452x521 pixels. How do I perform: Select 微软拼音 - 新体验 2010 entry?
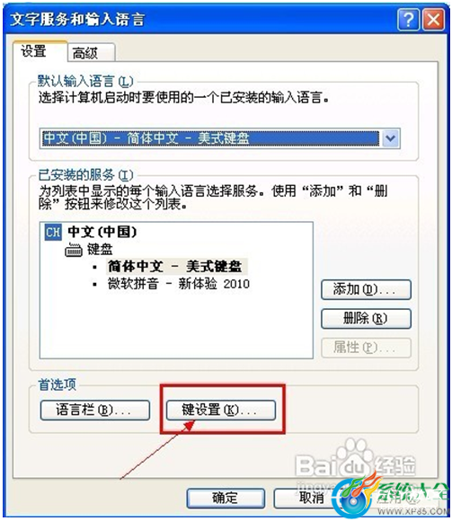[179, 284]
